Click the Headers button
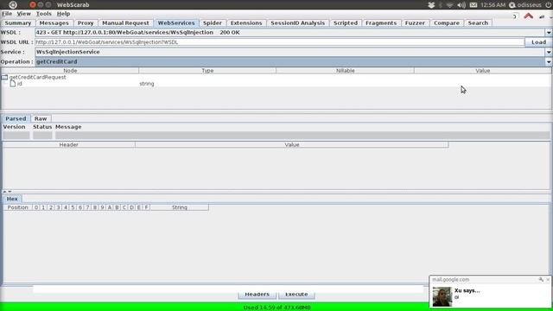The image size is (553, 311). 257,295
